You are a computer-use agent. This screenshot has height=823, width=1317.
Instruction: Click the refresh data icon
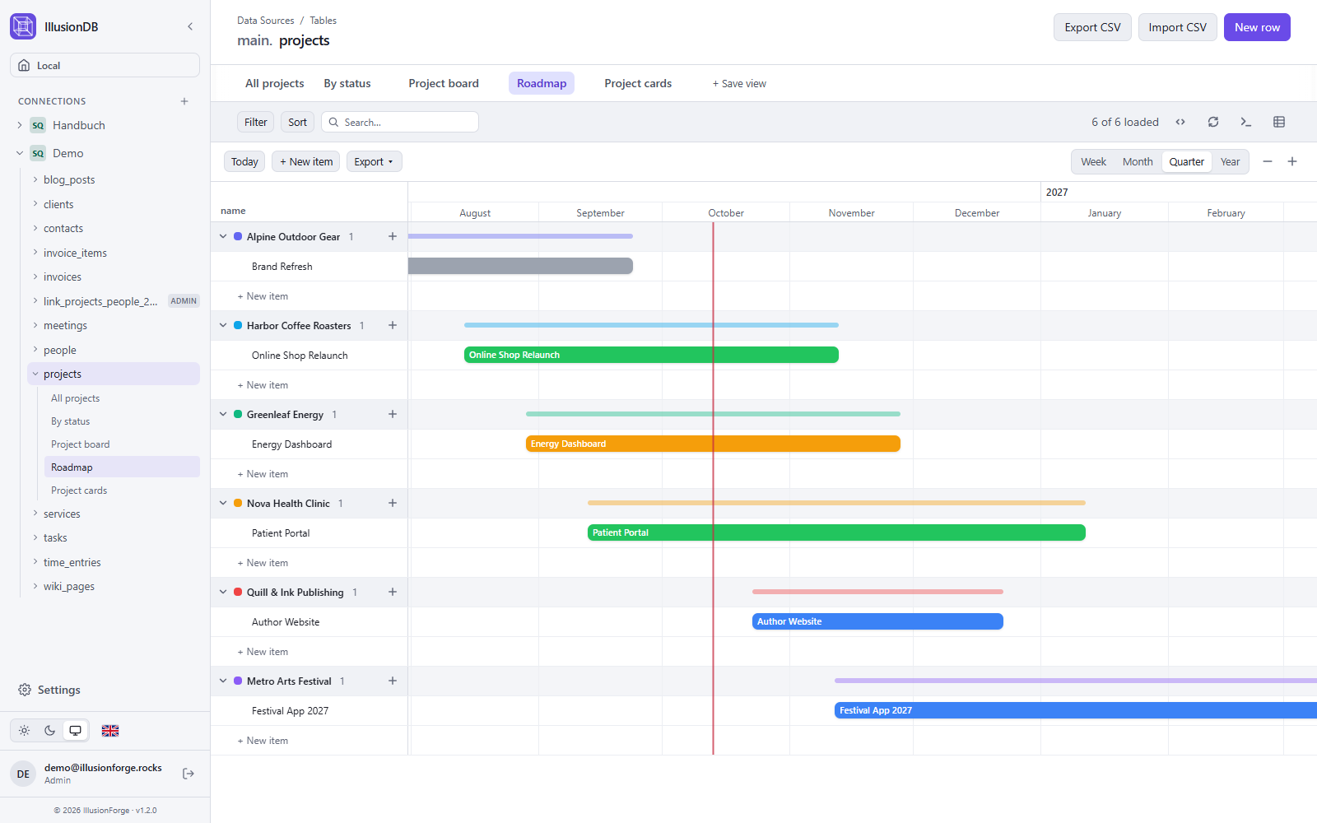tap(1213, 122)
